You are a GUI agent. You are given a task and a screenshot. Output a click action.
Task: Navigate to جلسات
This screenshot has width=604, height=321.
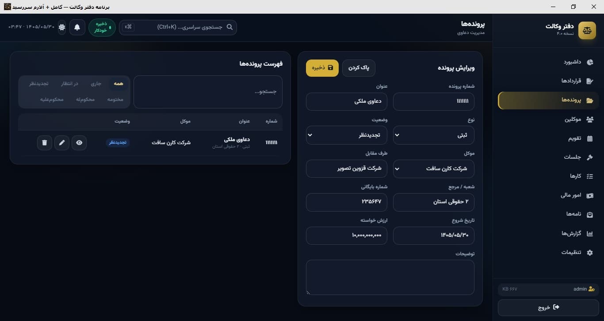click(x=548, y=157)
